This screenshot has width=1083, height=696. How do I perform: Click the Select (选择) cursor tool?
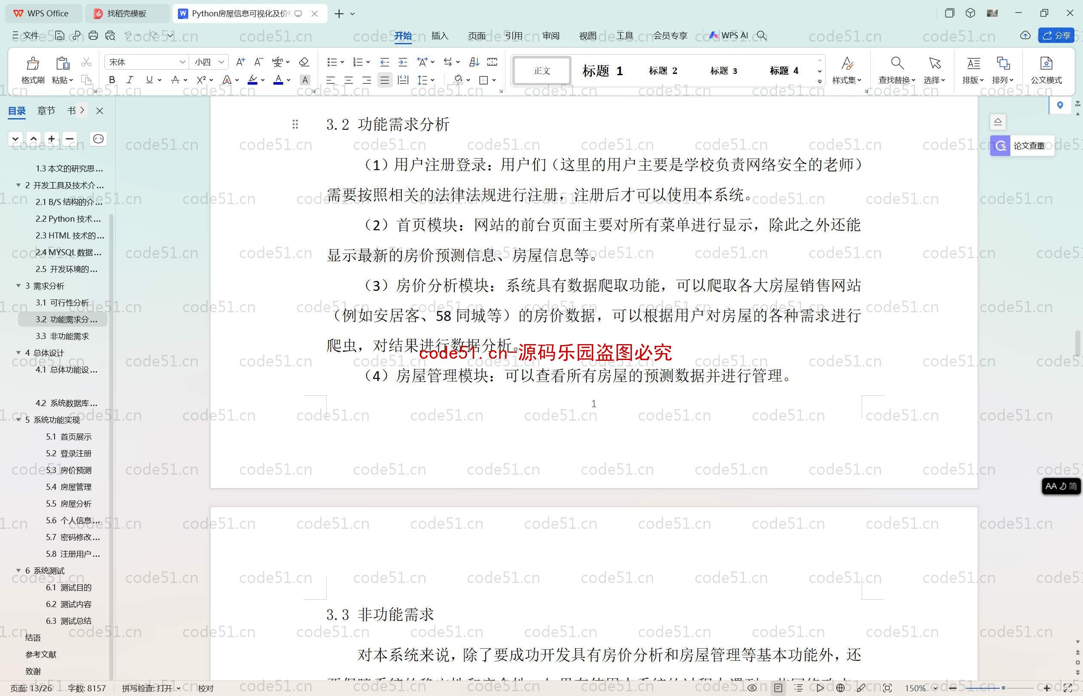934,70
